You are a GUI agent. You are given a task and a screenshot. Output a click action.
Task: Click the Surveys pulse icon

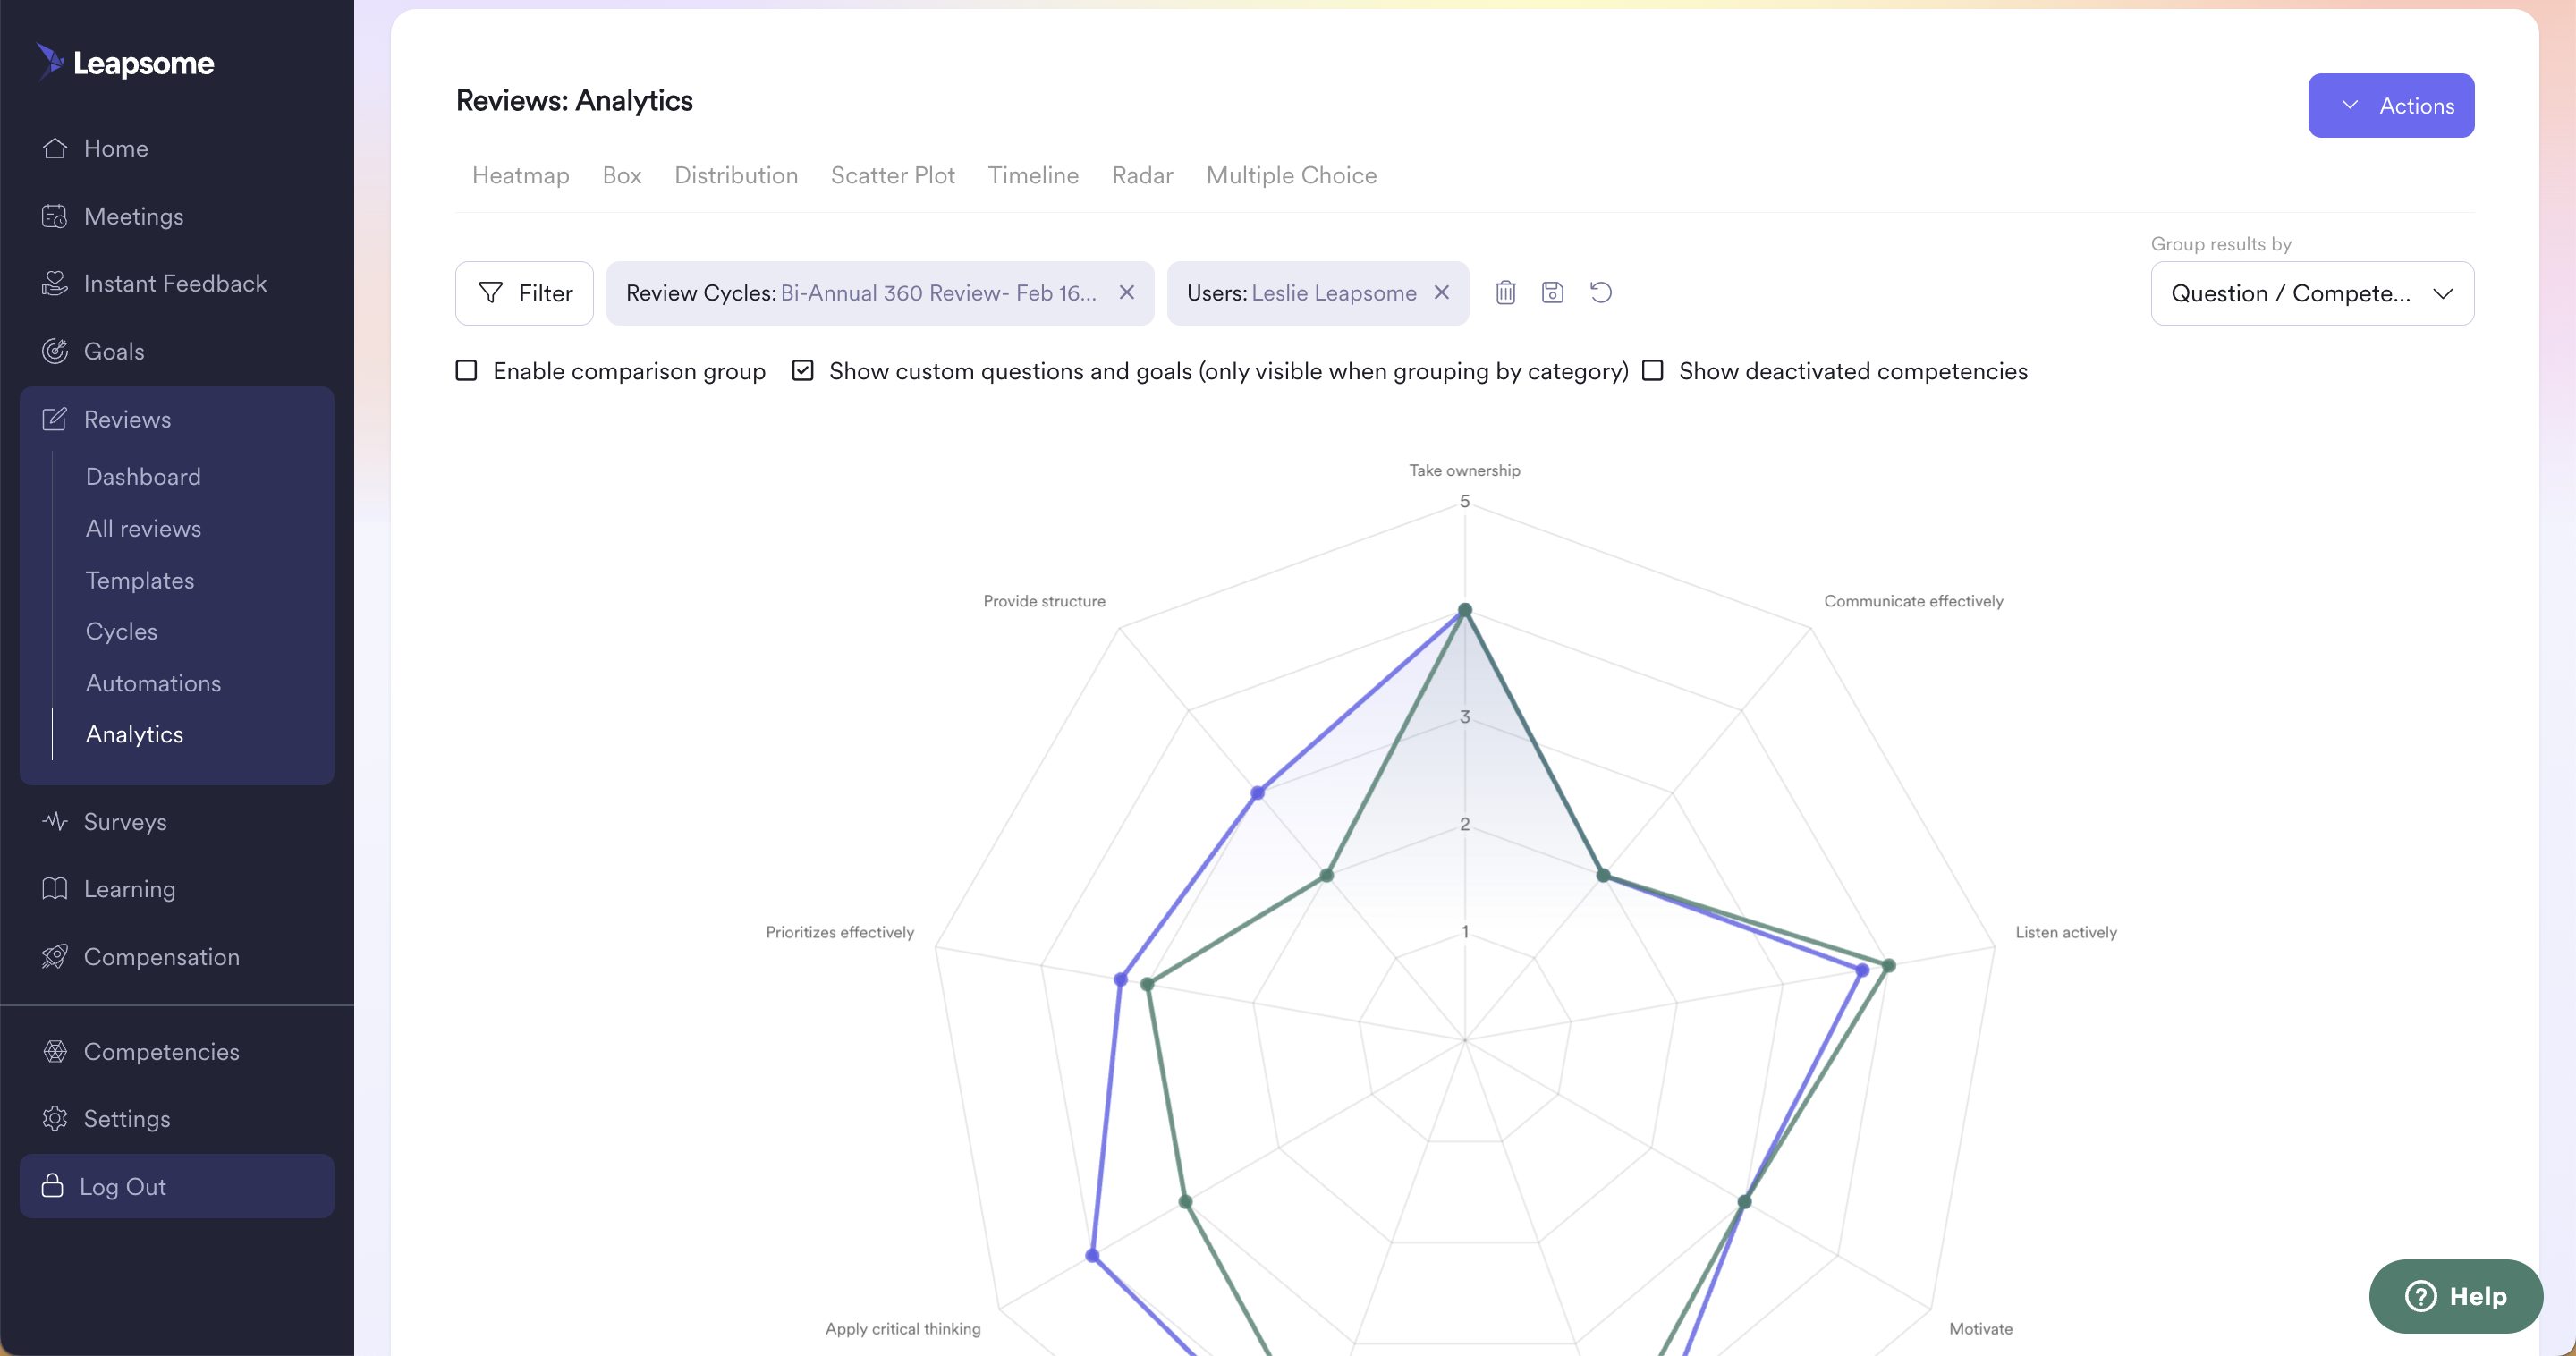coord(55,821)
